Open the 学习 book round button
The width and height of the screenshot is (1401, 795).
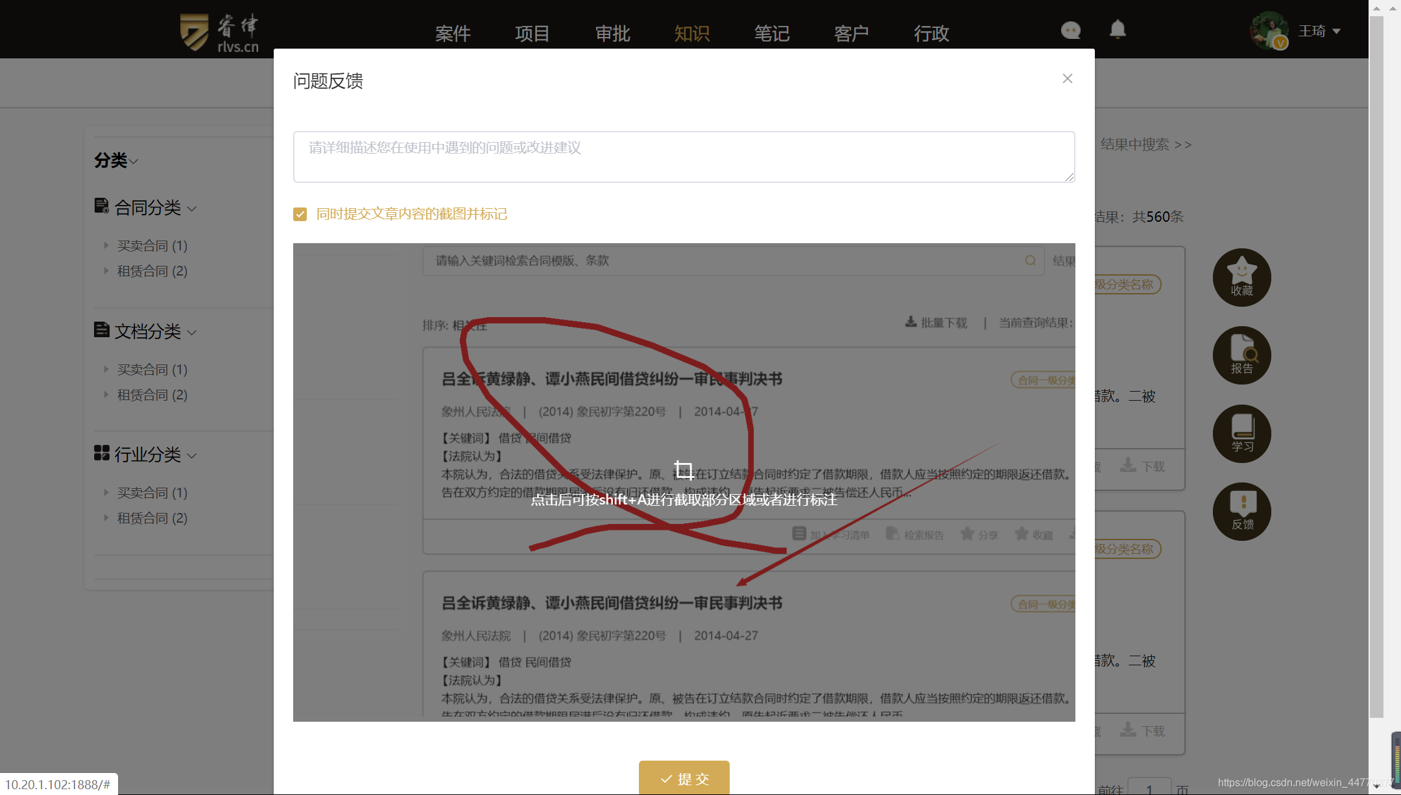tap(1241, 434)
